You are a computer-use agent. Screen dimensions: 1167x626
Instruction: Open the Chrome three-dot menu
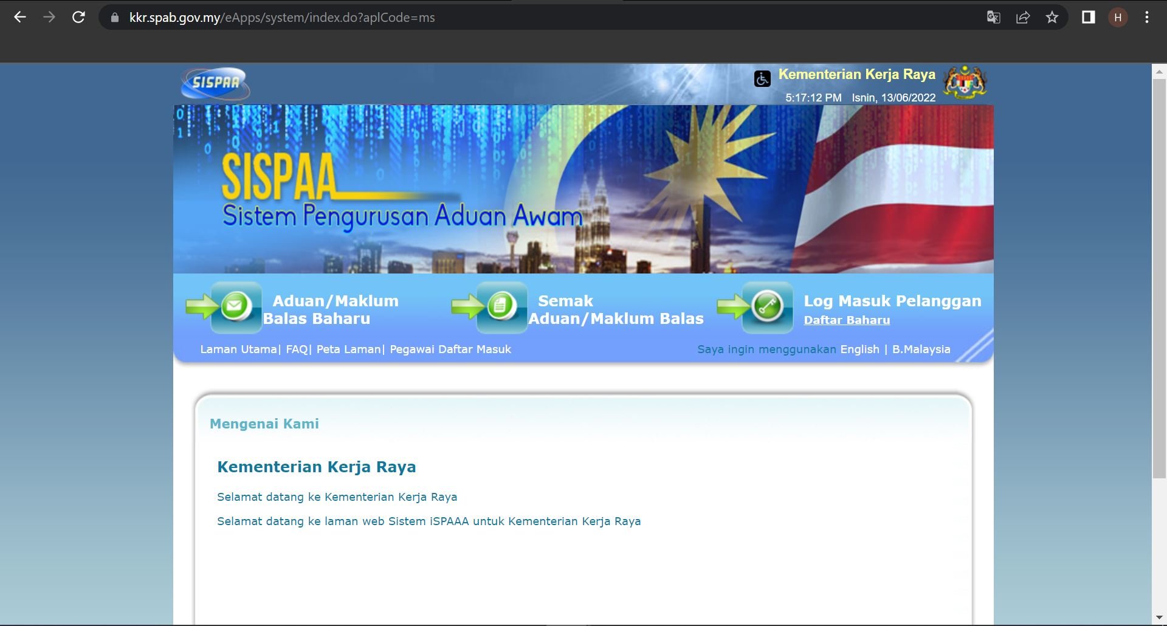coord(1147,18)
